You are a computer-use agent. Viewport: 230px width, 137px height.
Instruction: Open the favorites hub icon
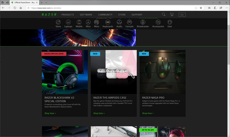(x=209, y=8)
